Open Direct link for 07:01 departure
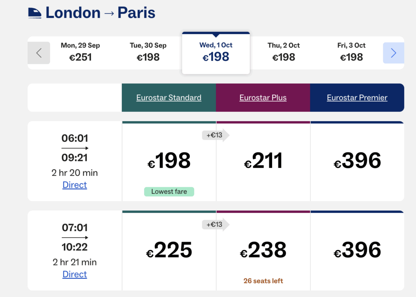This screenshot has height=297, width=416. pyautogui.click(x=75, y=275)
